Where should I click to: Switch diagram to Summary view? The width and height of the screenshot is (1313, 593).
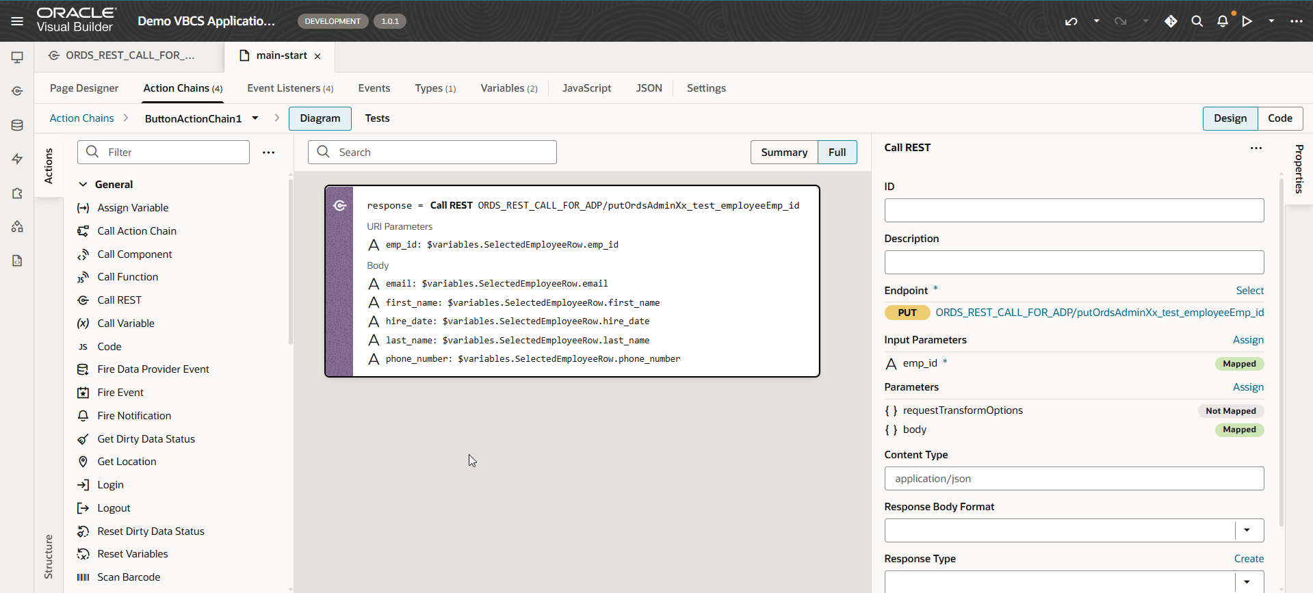tap(784, 153)
